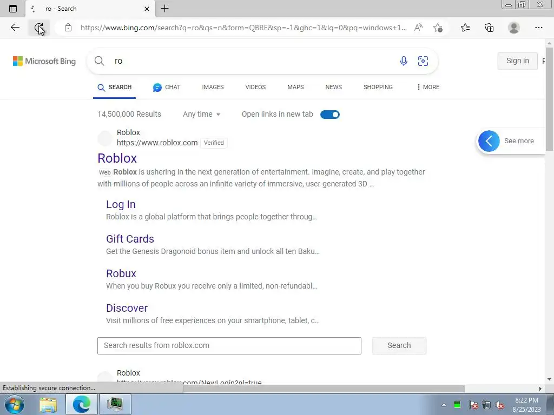Viewport: 554px width, 415px height.
Task: Stop or refresh the page loading
Action: [x=39, y=28]
